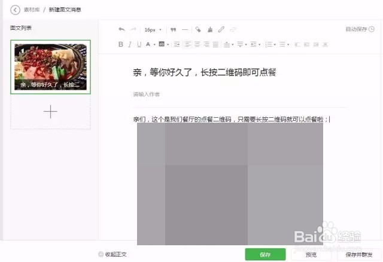Open the 素材库 breadcrumb link
Screen dimensions: 383x262
click(32, 10)
